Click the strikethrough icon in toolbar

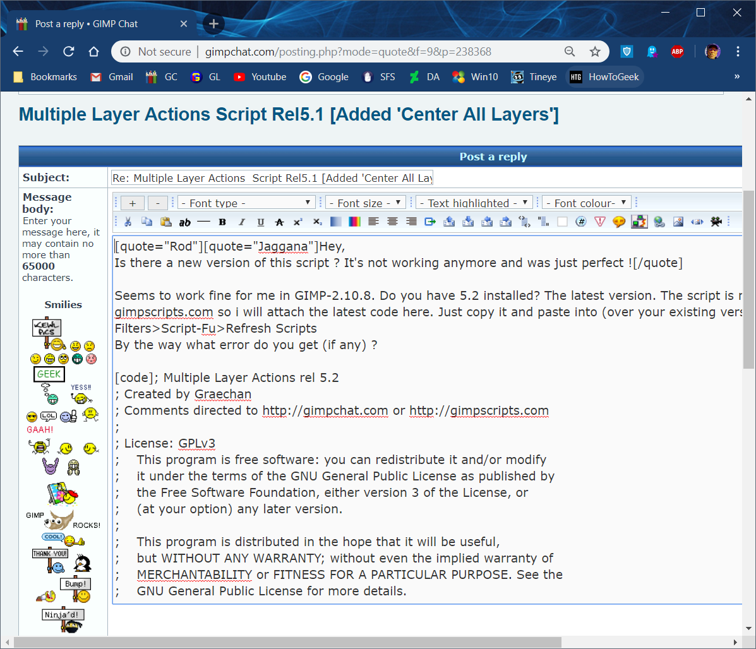pyautogui.click(x=279, y=222)
